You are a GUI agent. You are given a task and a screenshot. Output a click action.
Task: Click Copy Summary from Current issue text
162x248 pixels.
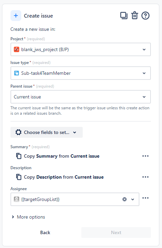tap(62, 156)
